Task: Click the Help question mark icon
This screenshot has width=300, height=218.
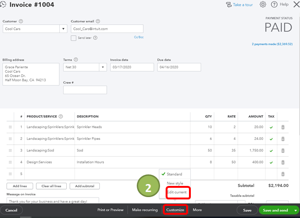Action: 274,4
